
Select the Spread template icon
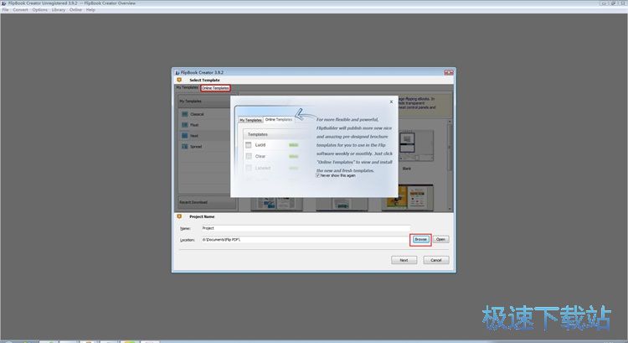(x=185, y=147)
